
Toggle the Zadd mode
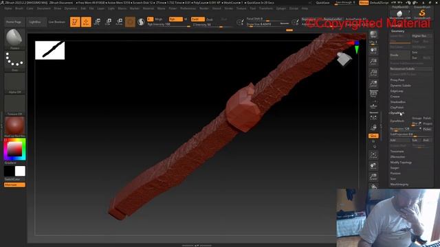click(197, 19)
